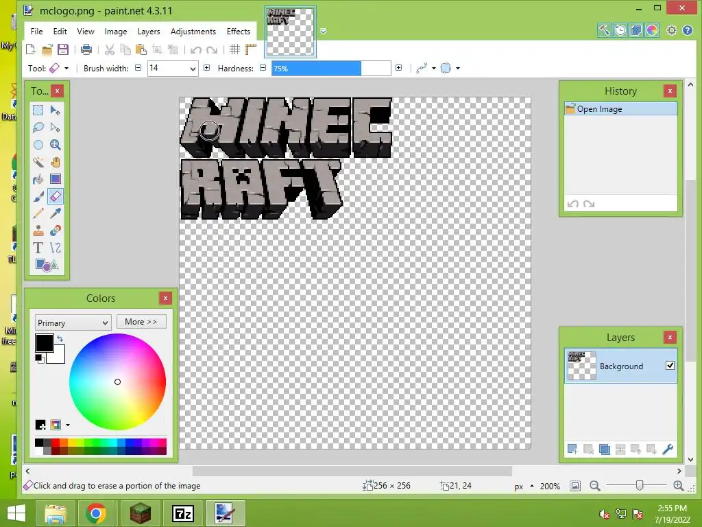Swap primary and secondary colors arrow
This screenshot has width=702, height=527.
60,339
